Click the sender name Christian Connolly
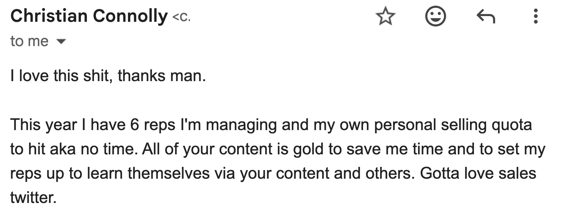The width and height of the screenshot is (563, 213). click(x=89, y=16)
